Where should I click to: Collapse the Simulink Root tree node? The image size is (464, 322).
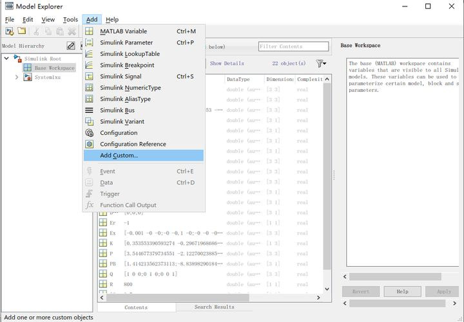coord(6,58)
